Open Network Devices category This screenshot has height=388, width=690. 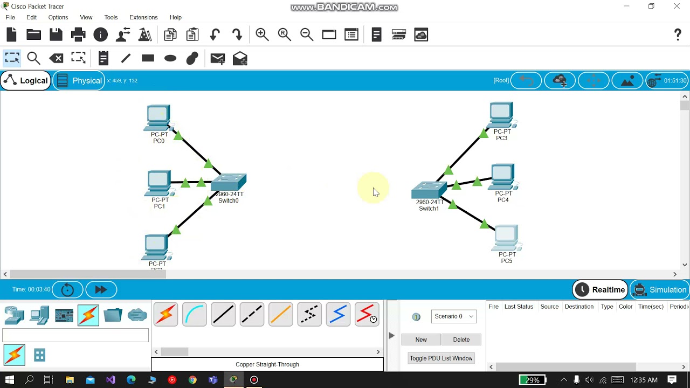coord(14,315)
